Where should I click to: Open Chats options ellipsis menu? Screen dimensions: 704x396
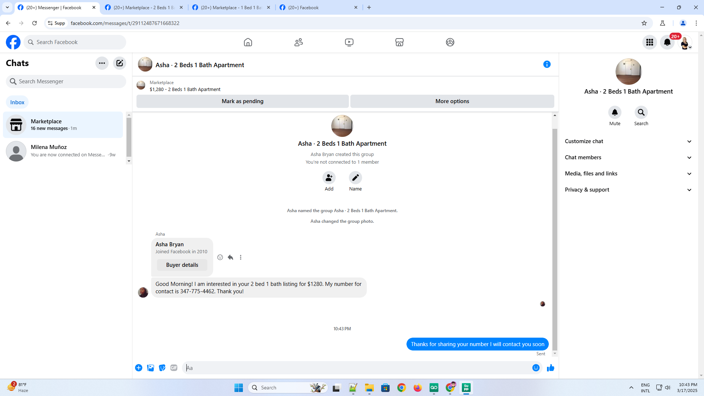click(x=102, y=63)
